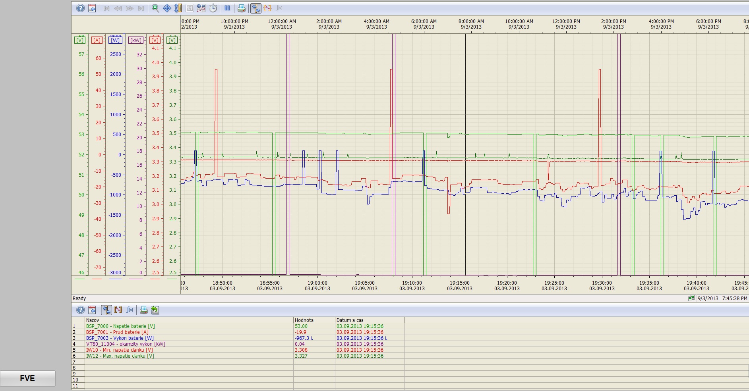Open help in the top chart toolbar
This screenshot has height=391, width=749.
pos(80,8)
